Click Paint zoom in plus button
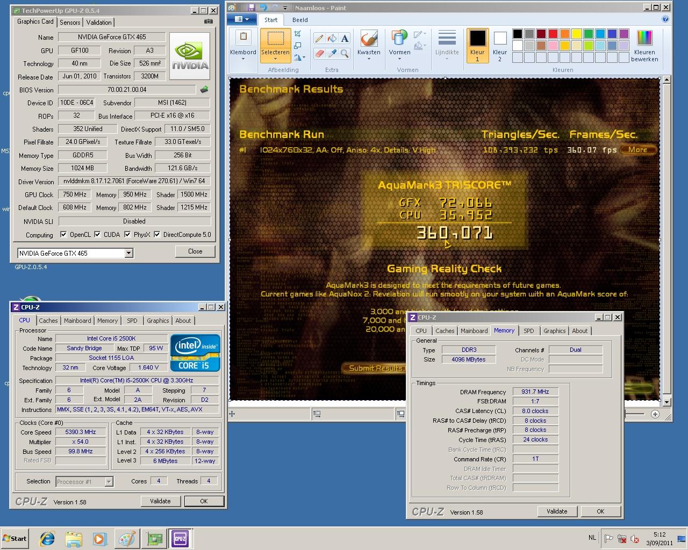The width and height of the screenshot is (688, 550). [x=655, y=414]
